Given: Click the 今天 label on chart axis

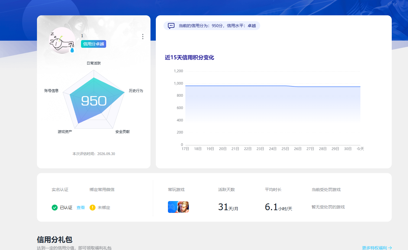Looking at the screenshot, I should point(360,149).
